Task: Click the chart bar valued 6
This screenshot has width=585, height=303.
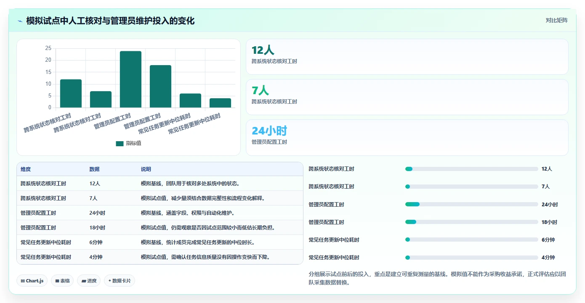Action: pyautogui.click(x=190, y=100)
